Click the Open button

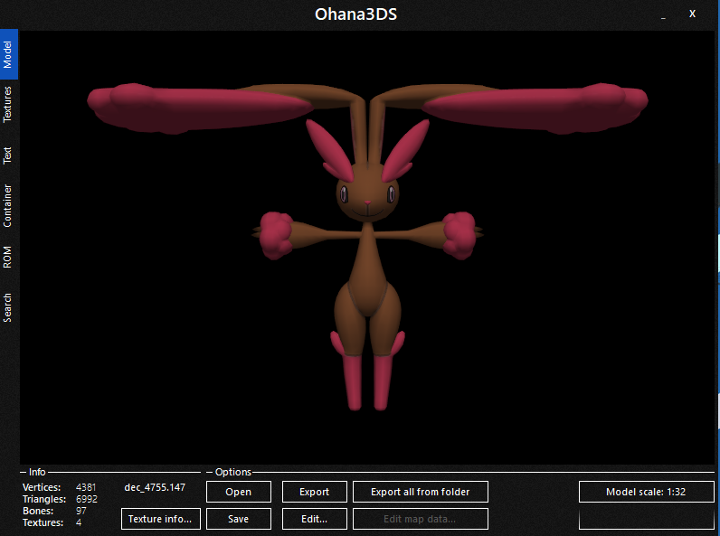pos(238,492)
